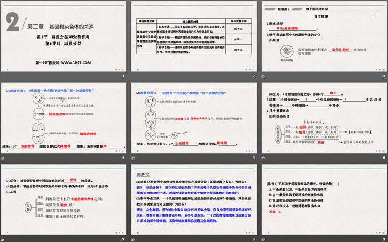388x242 pixels.
Task: Select slide 1 chapter title thumbnail
Action: click(64, 36)
